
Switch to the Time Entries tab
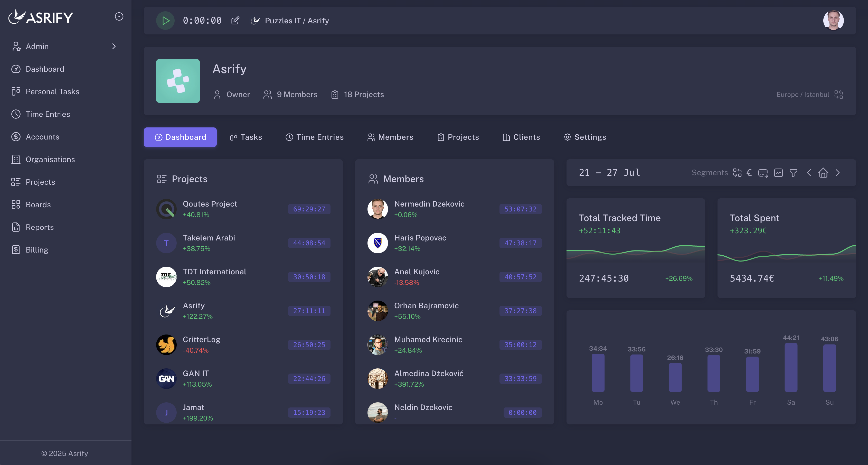click(314, 137)
